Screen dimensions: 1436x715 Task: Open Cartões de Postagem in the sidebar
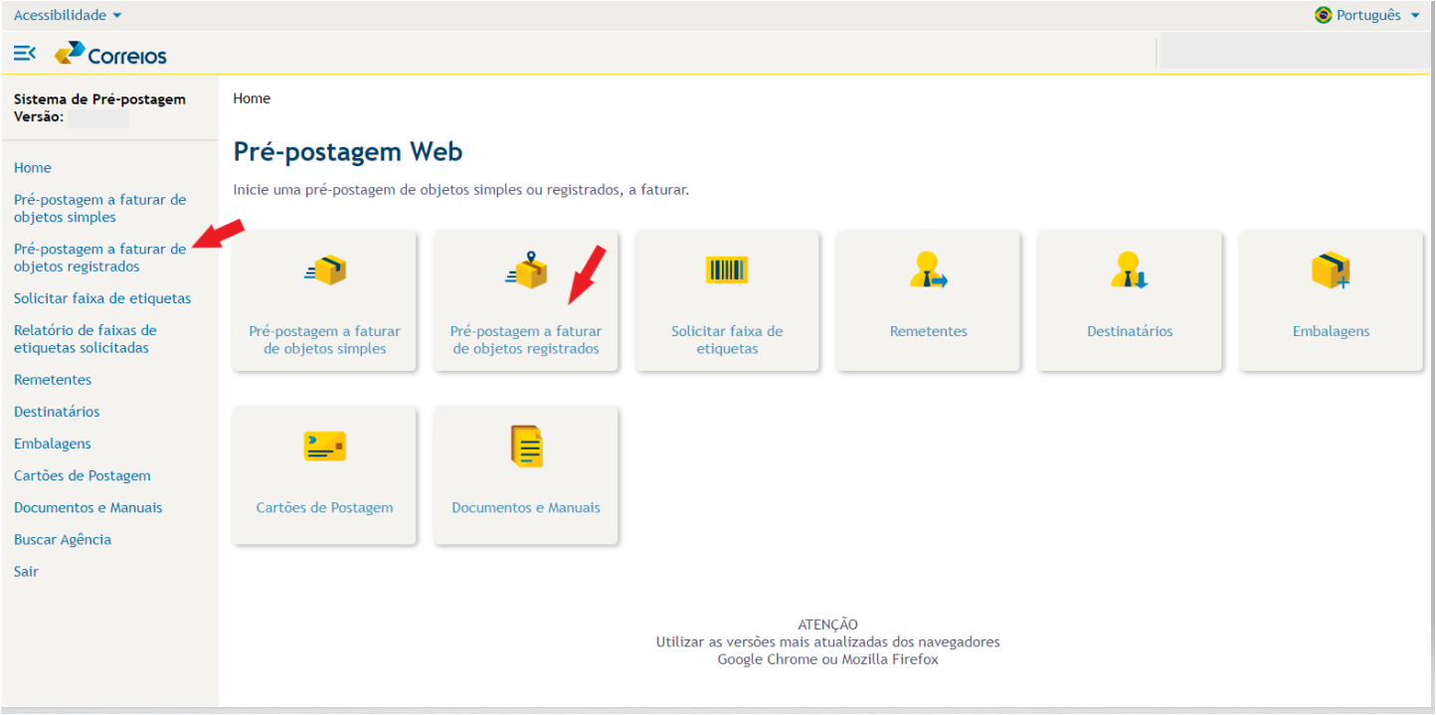pyautogui.click(x=83, y=475)
